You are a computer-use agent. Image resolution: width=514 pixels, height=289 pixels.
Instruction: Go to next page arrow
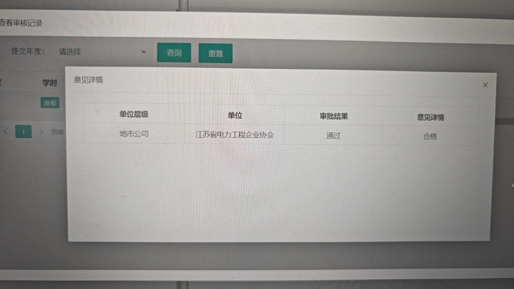(x=41, y=132)
